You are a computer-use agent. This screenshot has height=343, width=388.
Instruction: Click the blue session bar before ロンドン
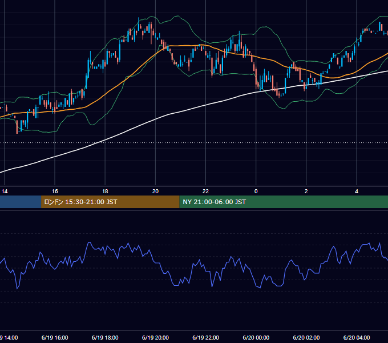[21, 202]
